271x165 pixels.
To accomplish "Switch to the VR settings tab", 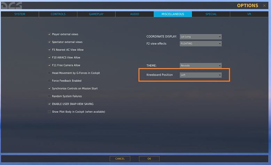I will (249, 14).
